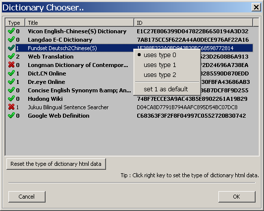Click green checkmark beside Hudong Wiki
264x211 pixels.
(x=11, y=99)
